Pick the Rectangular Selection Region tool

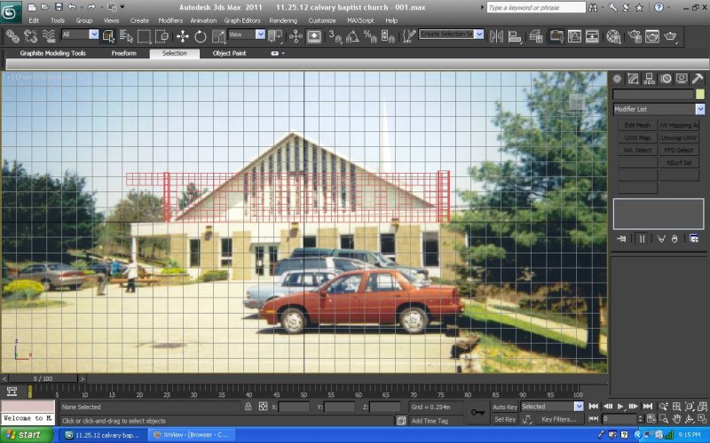(x=144, y=36)
